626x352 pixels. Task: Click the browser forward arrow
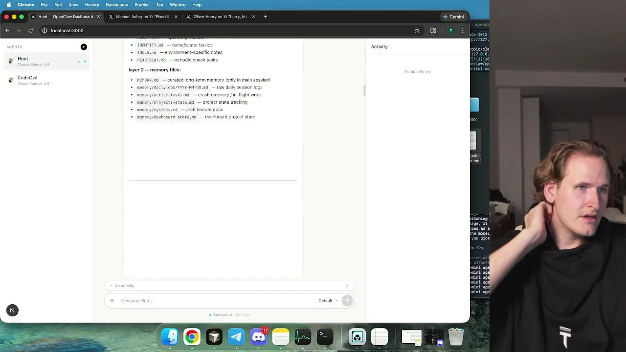pyautogui.click(x=19, y=30)
